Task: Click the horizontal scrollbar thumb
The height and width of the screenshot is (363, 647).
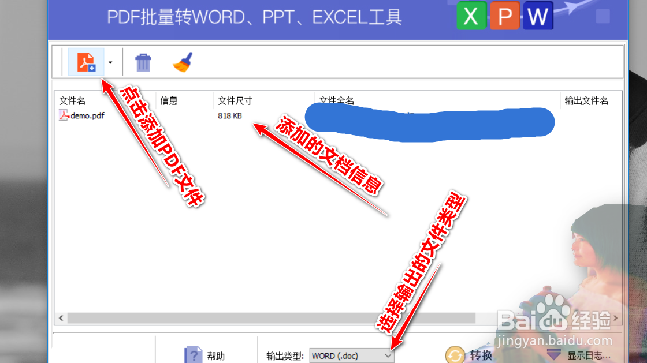Action: coord(271,318)
